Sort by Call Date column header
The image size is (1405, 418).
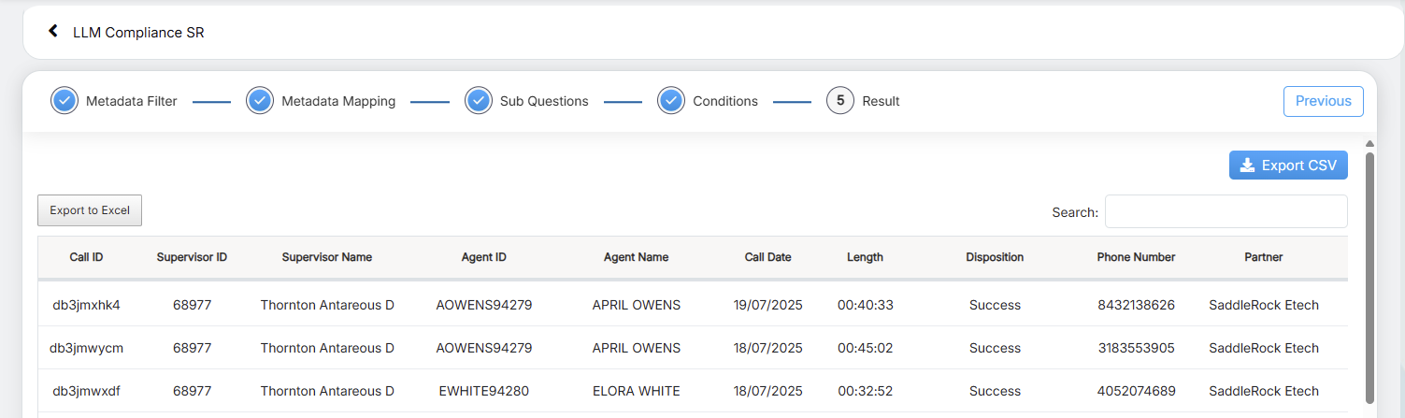[767, 257]
